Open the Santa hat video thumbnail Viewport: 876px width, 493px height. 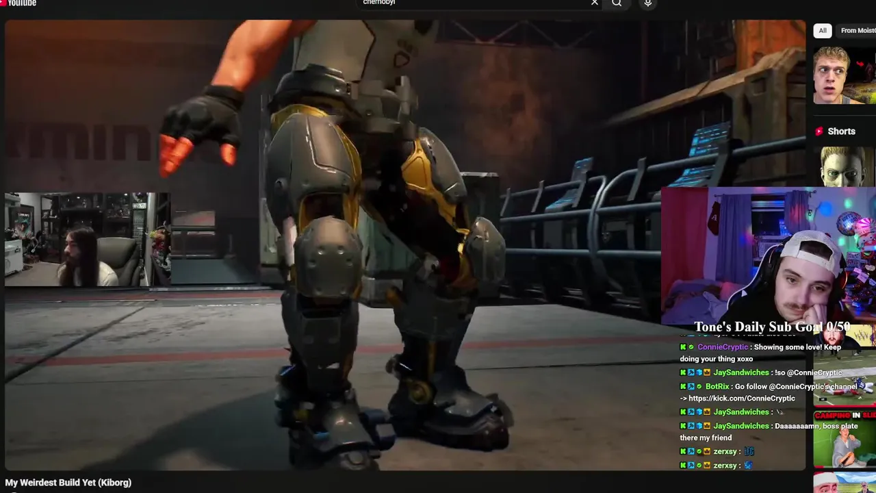[845, 482]
